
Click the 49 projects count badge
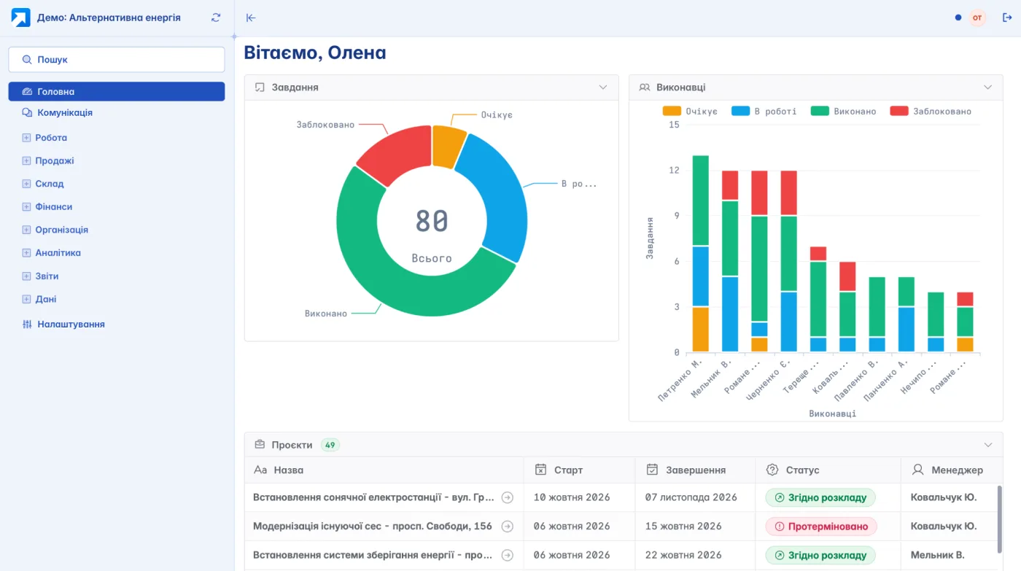(330, 445)
